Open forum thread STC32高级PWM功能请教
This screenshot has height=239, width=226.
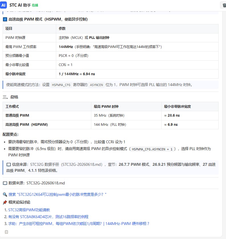[x=29, y=210]
